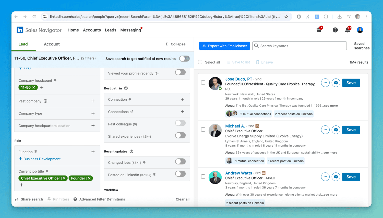Remove the 11-50 headcount filter chip

pos(34,87)
